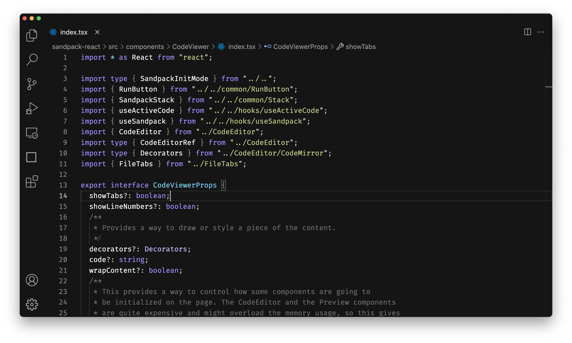Open the Remote Explorer panel
Image resolution: width=572 pixels, height=343 pixels.
32,133
